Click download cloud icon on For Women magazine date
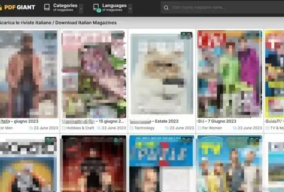 pos(234,128)
